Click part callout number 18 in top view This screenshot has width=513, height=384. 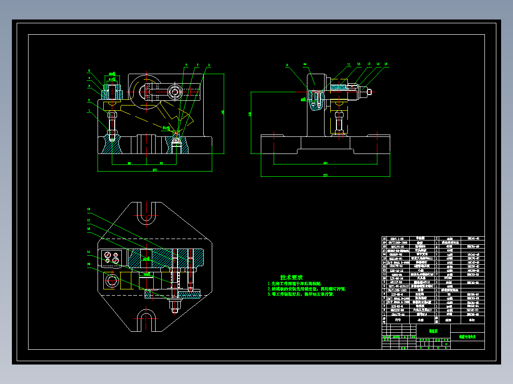[x=89, y=229]
